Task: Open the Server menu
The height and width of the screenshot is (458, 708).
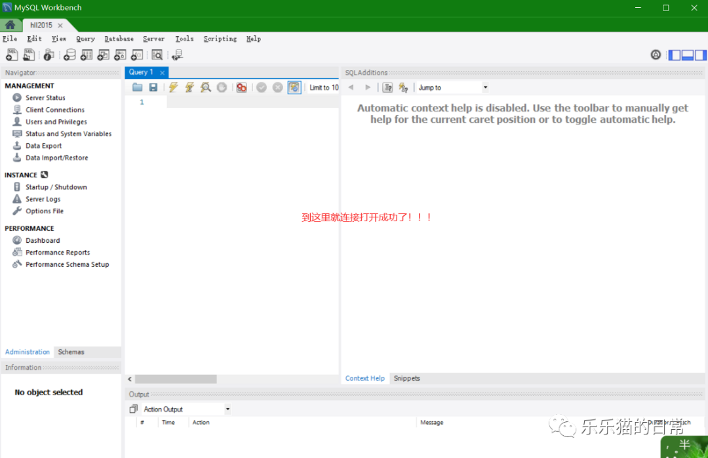Action: tap(153, 39)
